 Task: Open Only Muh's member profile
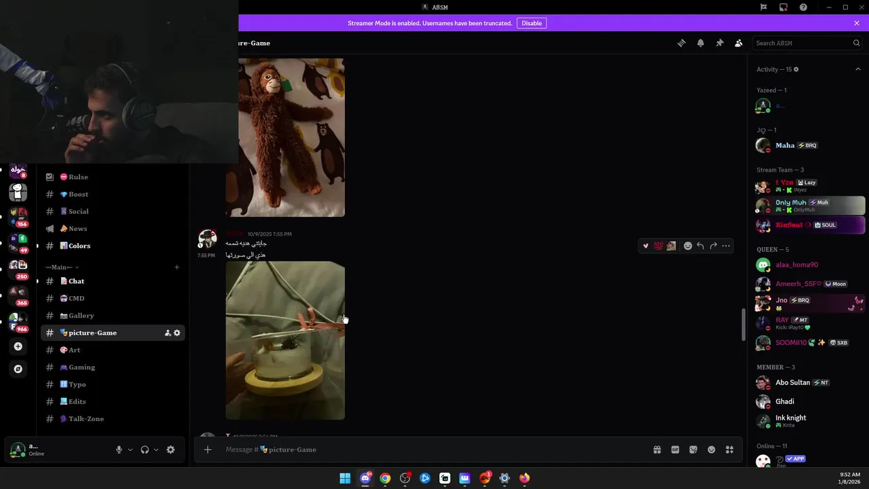click(x=809, y=205)
